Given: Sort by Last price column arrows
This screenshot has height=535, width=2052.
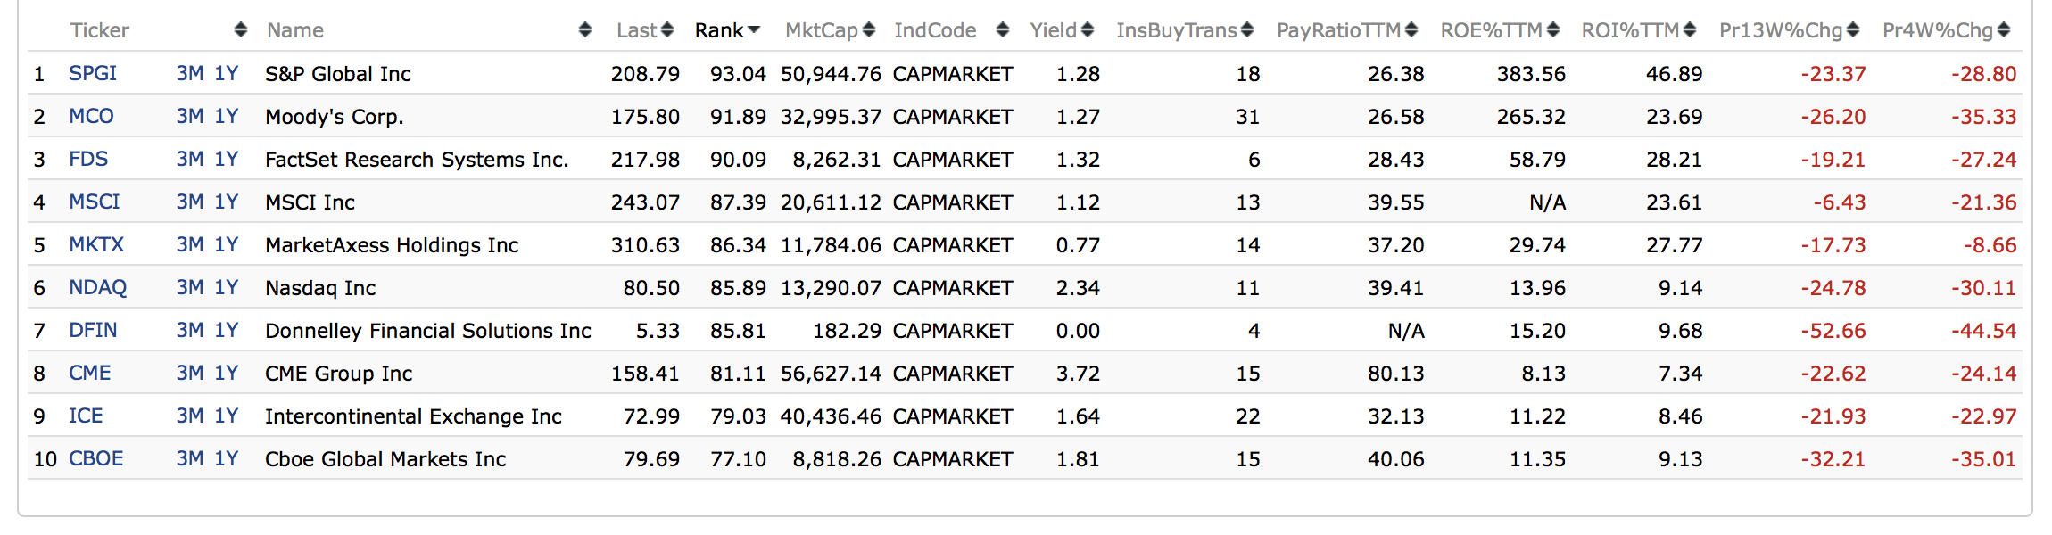Looking at the screenshot, I should [x=667, y=30].
